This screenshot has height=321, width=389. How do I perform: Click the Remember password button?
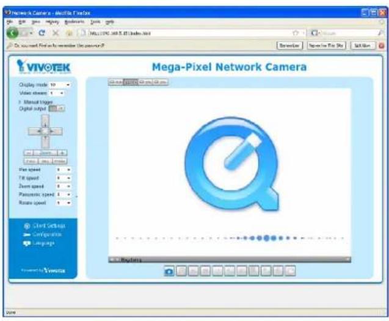click(x=289, y=46)
